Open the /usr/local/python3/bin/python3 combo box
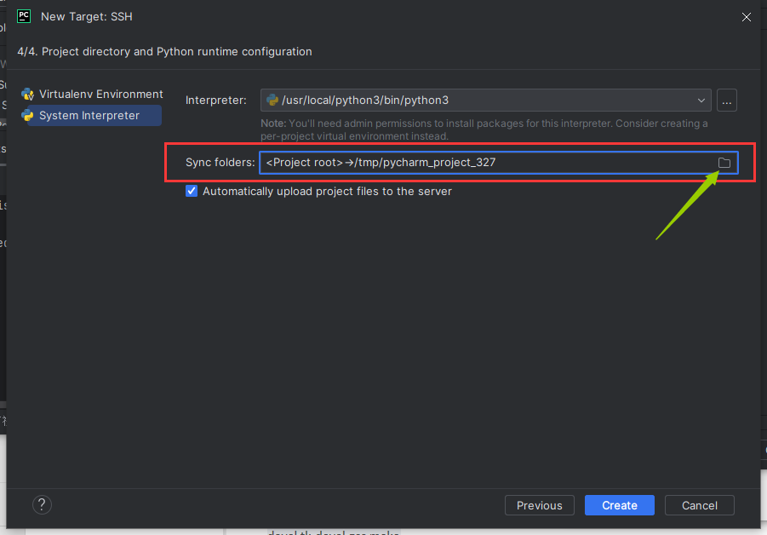 (485, 101)
